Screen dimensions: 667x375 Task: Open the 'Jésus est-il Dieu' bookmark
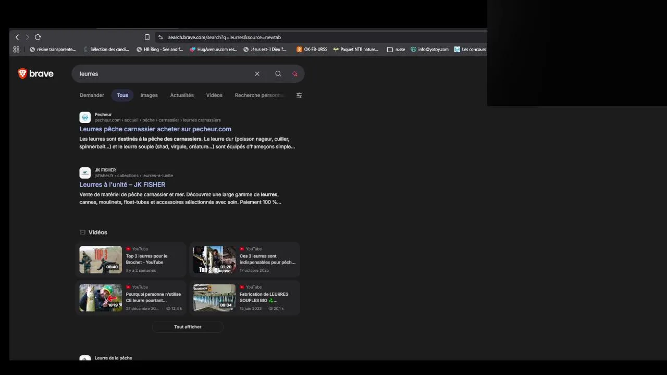point(265,49)
